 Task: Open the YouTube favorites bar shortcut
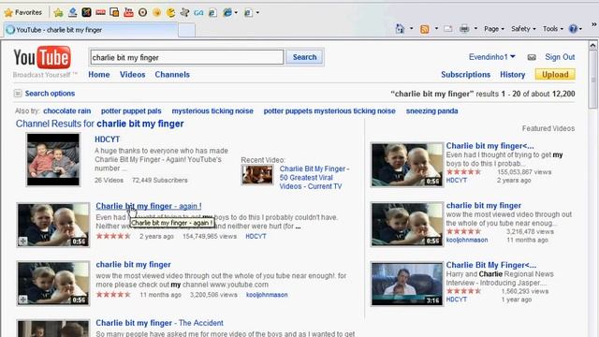pyautogui.click(x=128, y=12)
